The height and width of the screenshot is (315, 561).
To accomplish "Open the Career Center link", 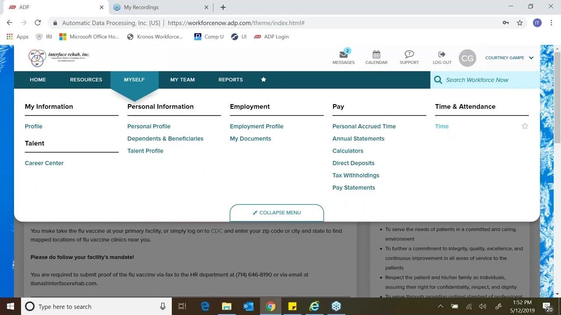I will (44, 163).
